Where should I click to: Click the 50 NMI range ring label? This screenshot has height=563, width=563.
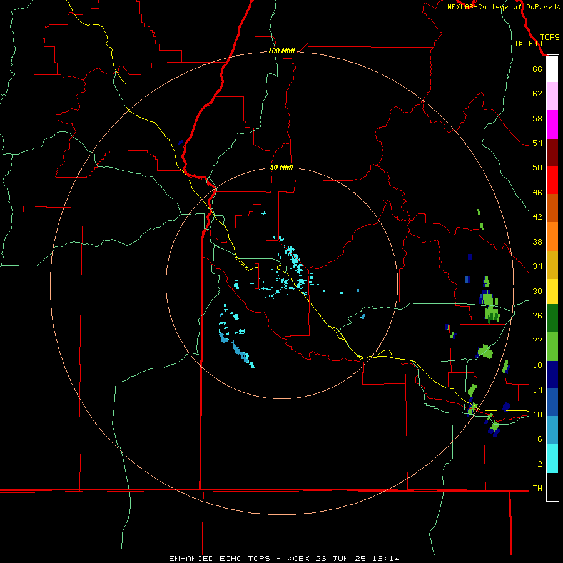point(281,167)
